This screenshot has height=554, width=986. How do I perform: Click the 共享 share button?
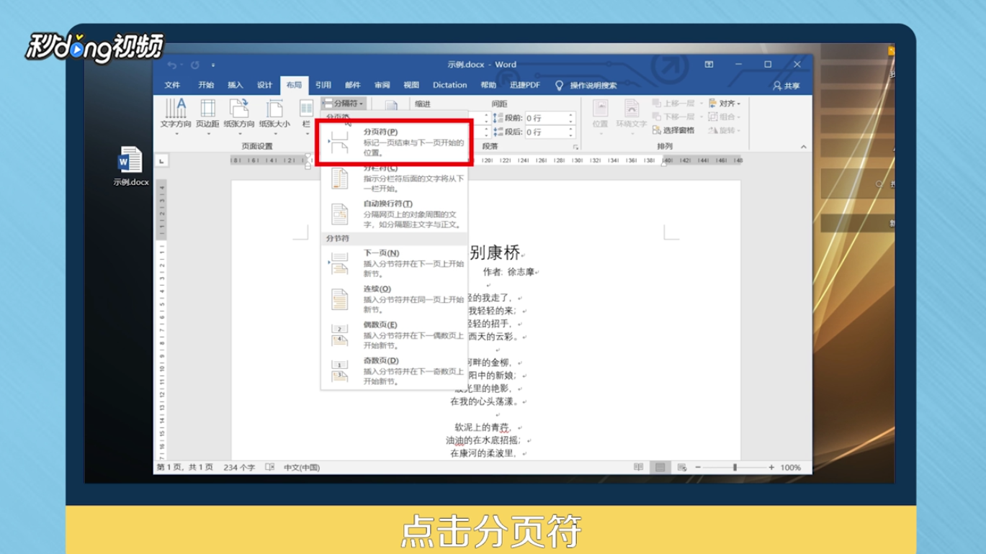(x=786, y=86)
